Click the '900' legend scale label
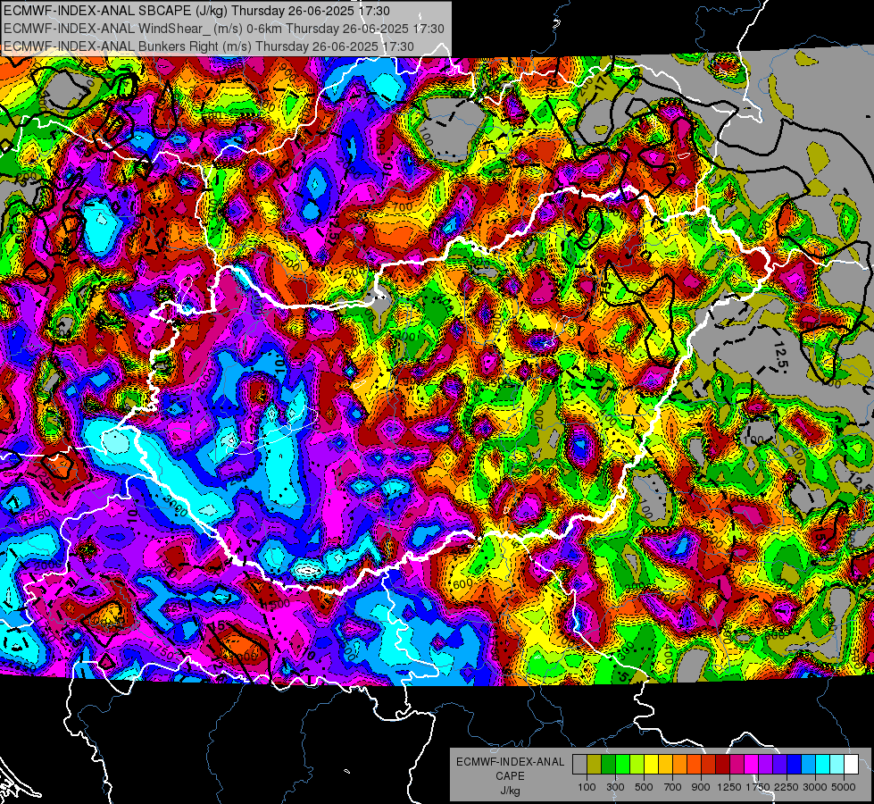Screen dimensions: 874x804 tap(701, 787)
